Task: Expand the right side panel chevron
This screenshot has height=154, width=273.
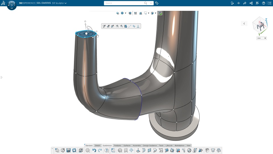Action: (x=244, y=24)
